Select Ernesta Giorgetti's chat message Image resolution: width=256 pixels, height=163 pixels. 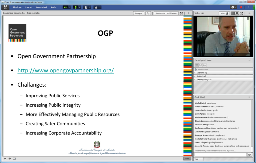point(209,143)
